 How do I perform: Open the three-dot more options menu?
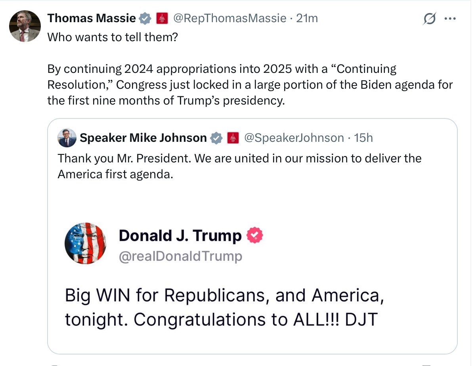450,19
